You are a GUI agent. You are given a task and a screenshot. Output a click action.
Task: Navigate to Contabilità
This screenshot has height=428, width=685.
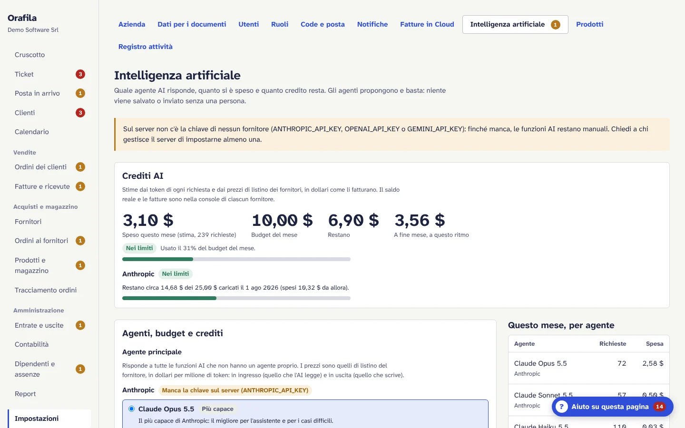point(49,344)
